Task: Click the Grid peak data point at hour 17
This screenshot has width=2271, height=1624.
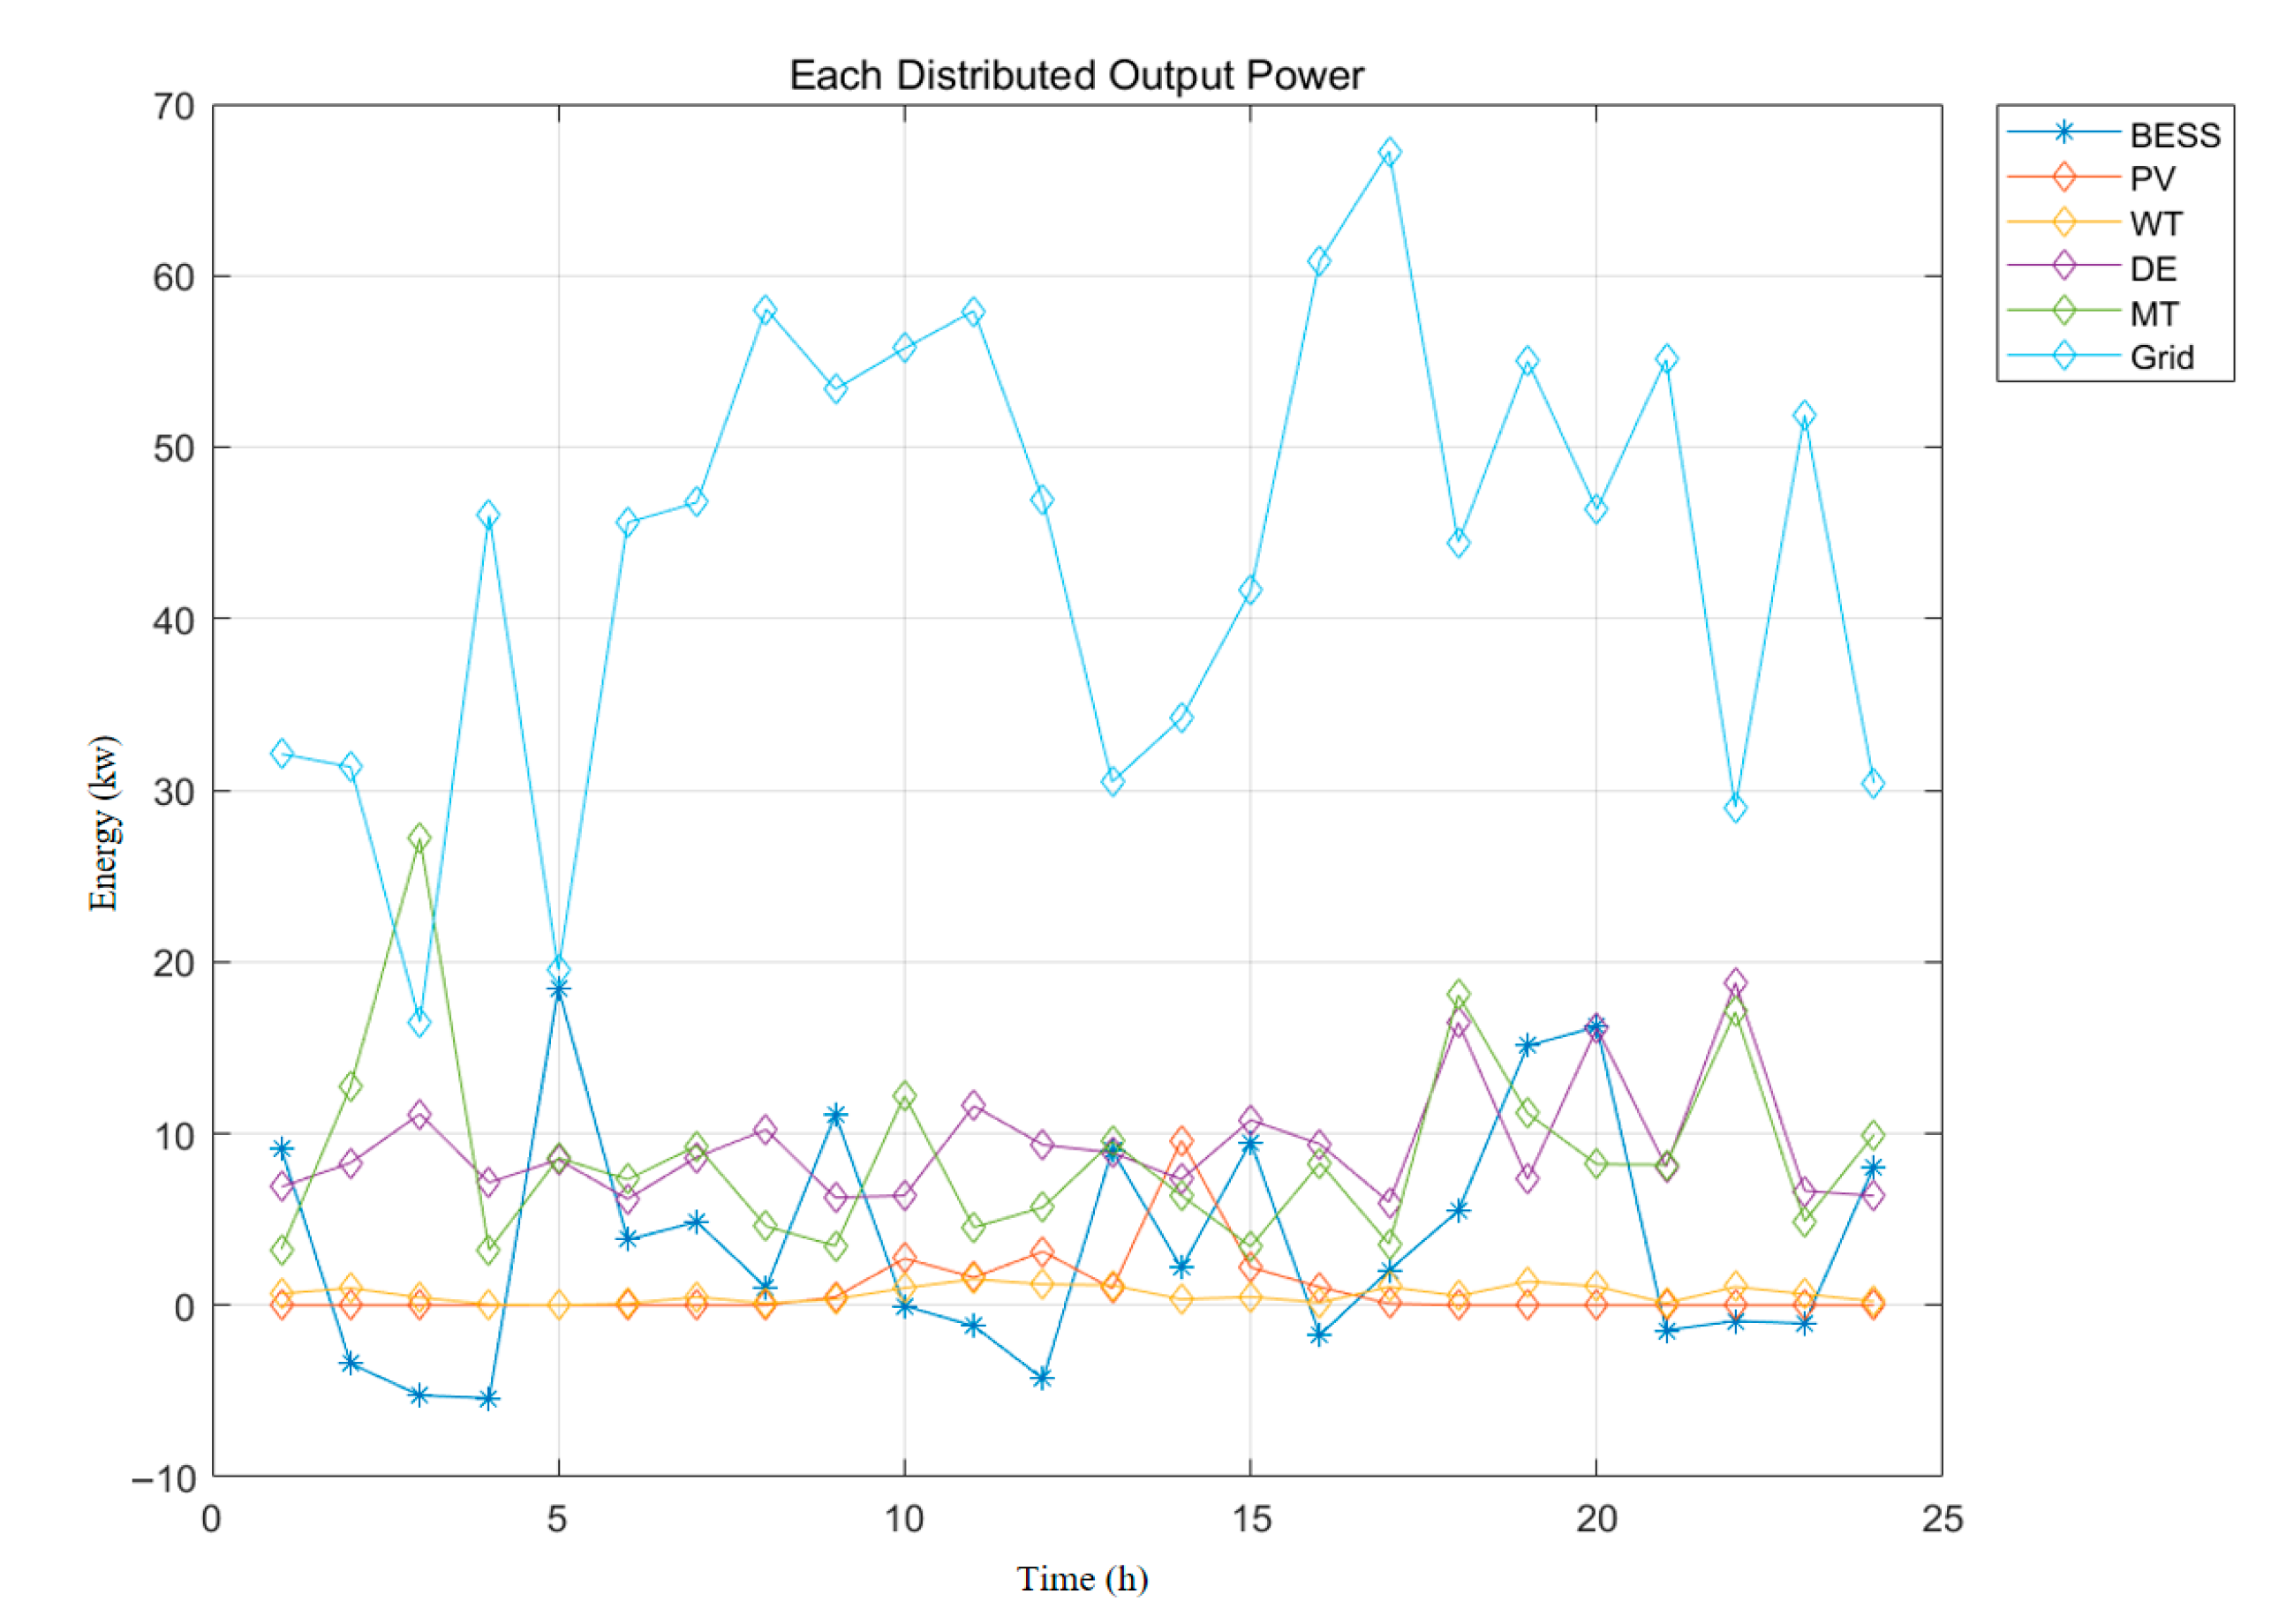Action: tap(1389, 153)
